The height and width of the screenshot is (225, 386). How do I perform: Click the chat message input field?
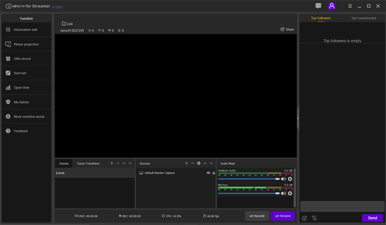[x=342, y=206]
